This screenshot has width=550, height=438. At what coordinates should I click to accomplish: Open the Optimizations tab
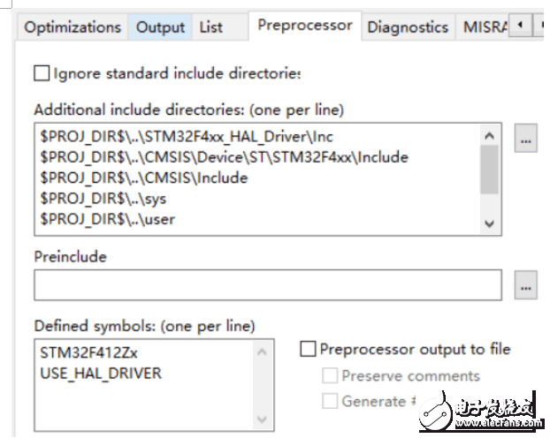click(73, 27)
